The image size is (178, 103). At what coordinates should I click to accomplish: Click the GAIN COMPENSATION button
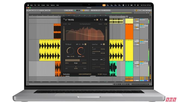point(85,74)
